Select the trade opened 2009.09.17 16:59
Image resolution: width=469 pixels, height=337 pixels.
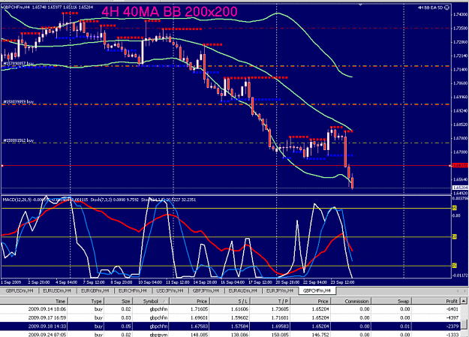click(230, 317)
